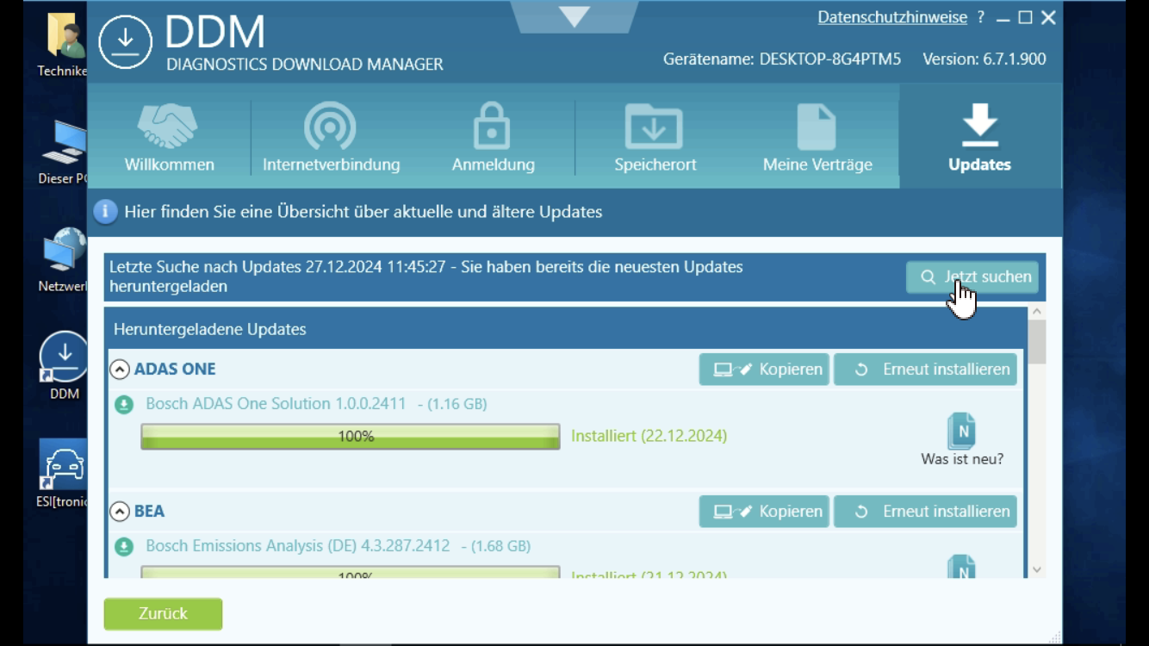The height and width of the screenshot is (646, 1149).
Task: Open the Techniker desktop folder icon
Action: pos(64,45)
